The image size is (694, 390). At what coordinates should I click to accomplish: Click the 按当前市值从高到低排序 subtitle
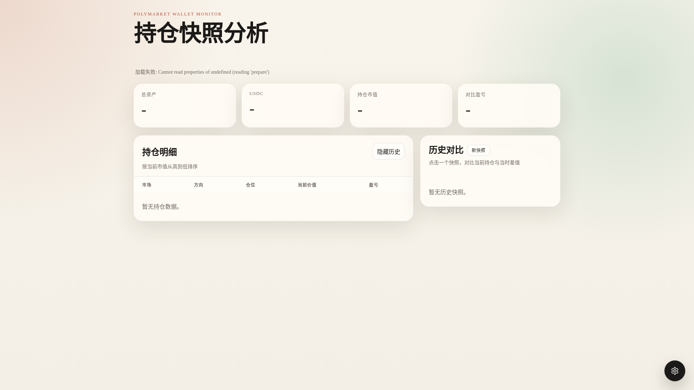[x=170, y=166]
